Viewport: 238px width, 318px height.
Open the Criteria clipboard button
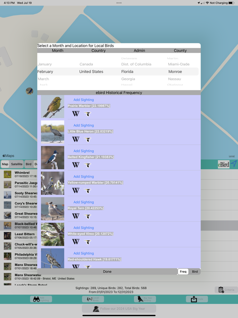tap(226, 290)
